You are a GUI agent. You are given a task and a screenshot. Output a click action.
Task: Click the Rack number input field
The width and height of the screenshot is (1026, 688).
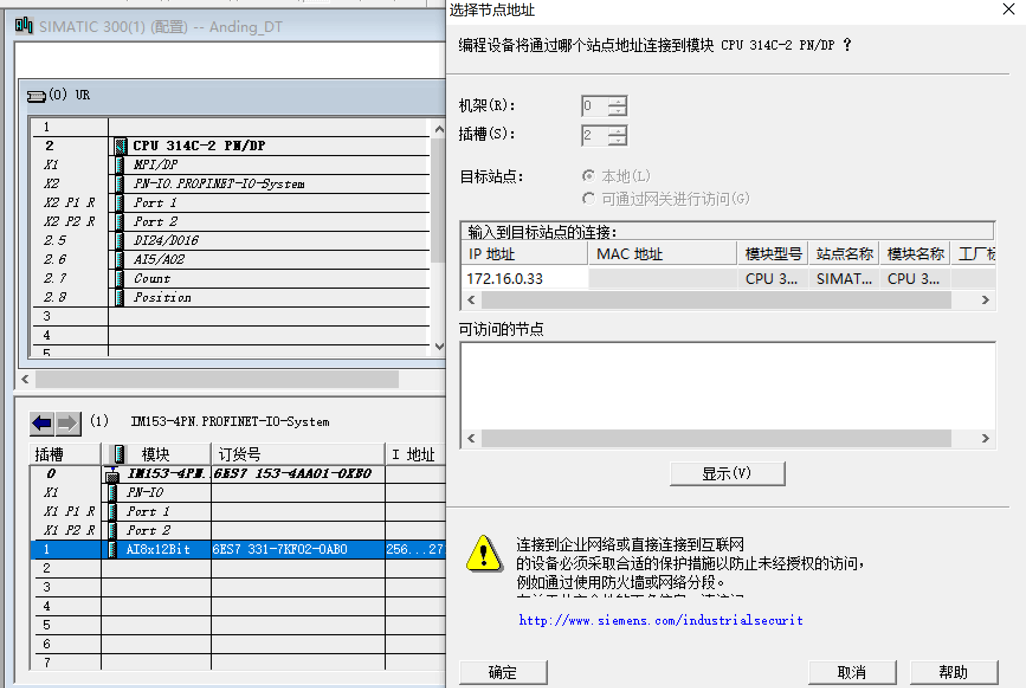595,106
